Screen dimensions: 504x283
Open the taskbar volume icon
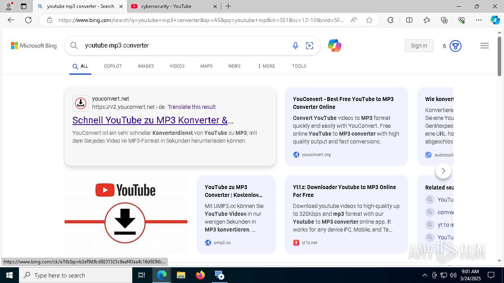(x=453, y=275)
